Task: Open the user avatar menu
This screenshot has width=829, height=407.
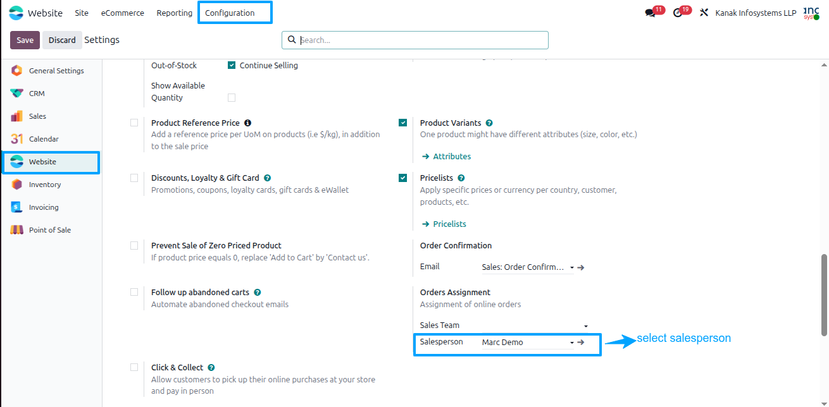Action: pyautogui.click(x=811, y=13)
